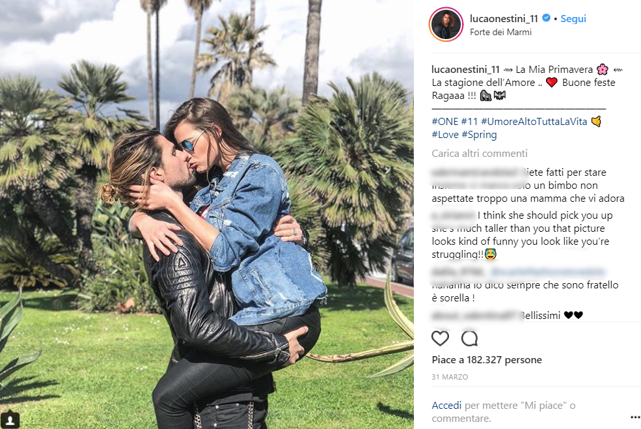Screen dimensions: 641x429
Task: Open the #Love hashtag
Action: tap(444, 135)
